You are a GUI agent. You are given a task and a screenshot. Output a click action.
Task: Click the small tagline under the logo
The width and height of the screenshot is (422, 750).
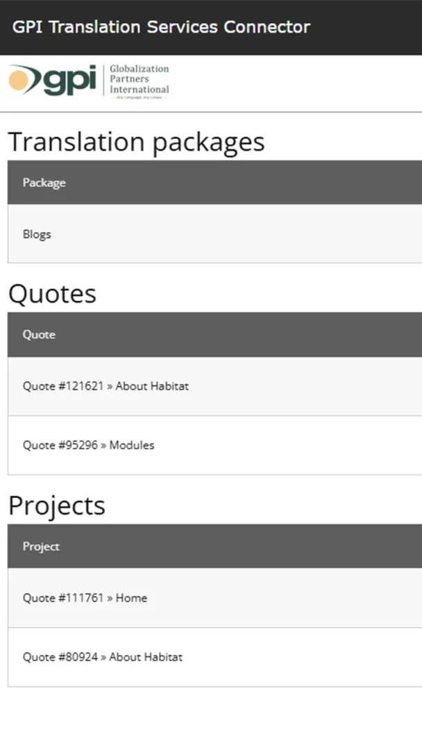pos(139,98)
